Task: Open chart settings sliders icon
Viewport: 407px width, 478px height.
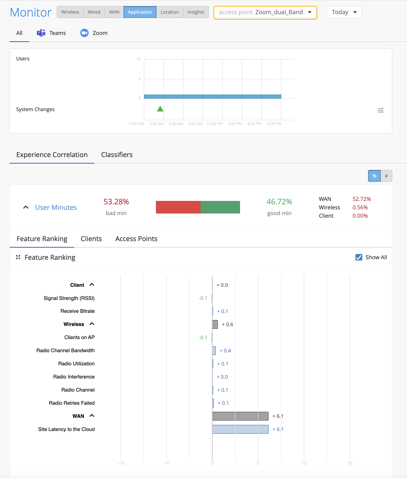Action: [380, 110]
